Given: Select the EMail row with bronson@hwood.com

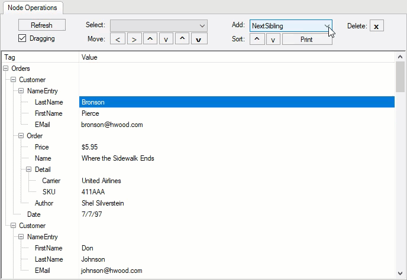Looking at the screenshot, I should (112, 125).
